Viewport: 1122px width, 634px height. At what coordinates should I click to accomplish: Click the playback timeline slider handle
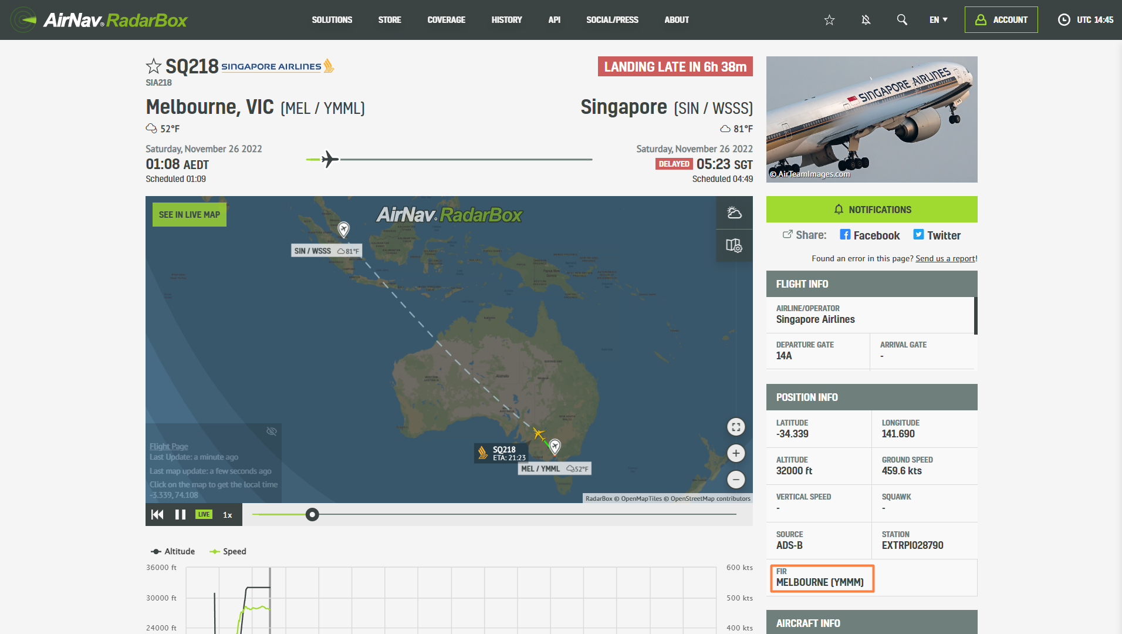[x=312, y=515]
